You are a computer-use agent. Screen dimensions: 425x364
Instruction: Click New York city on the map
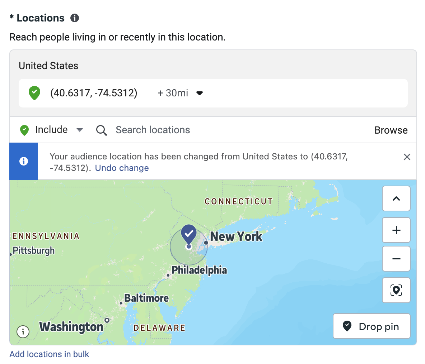[235, 236]
